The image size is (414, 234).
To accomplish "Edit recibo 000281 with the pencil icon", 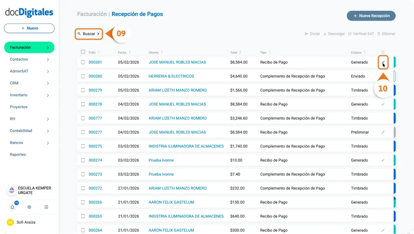I will click(x=383, y=62).
